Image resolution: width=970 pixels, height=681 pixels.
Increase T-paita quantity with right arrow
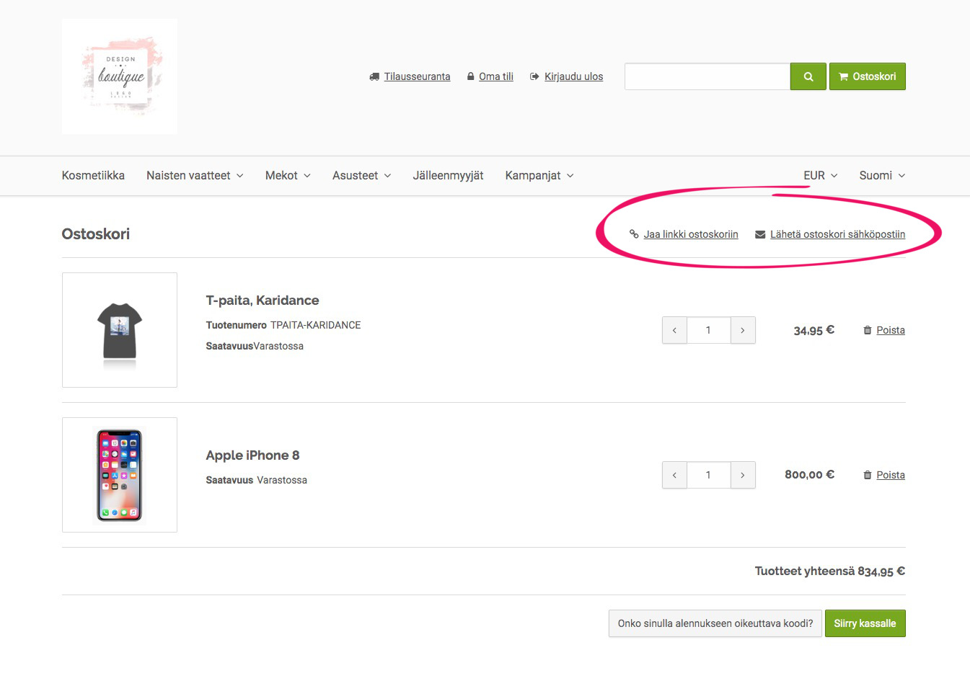(743, 330)
